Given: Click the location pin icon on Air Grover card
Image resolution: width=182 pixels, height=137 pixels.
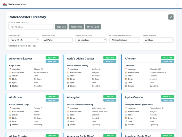Looking at the screenshot, I should [x=10, y=108].
